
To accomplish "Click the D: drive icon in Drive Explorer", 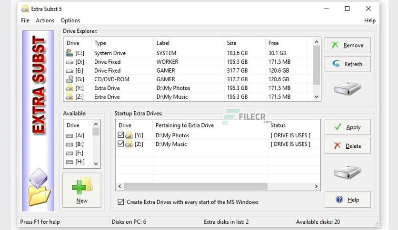I will pyautogui.click(x=70, y=62).
